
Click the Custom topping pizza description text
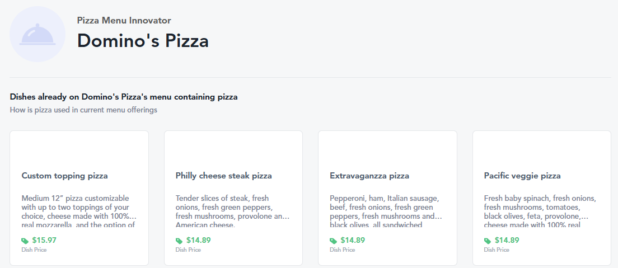tap(78, 211)
